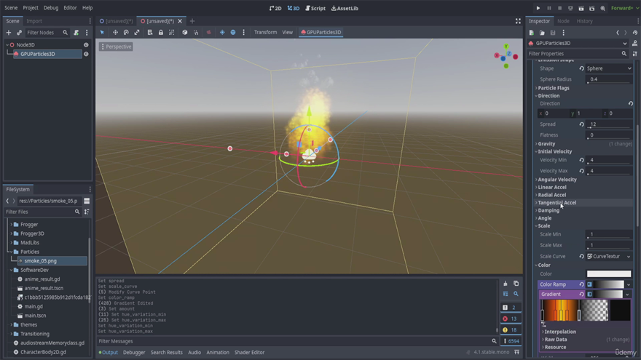The height and width of the screenshot is (360, 641).
Task: Expand the Damping section
Action: [548, 211]
